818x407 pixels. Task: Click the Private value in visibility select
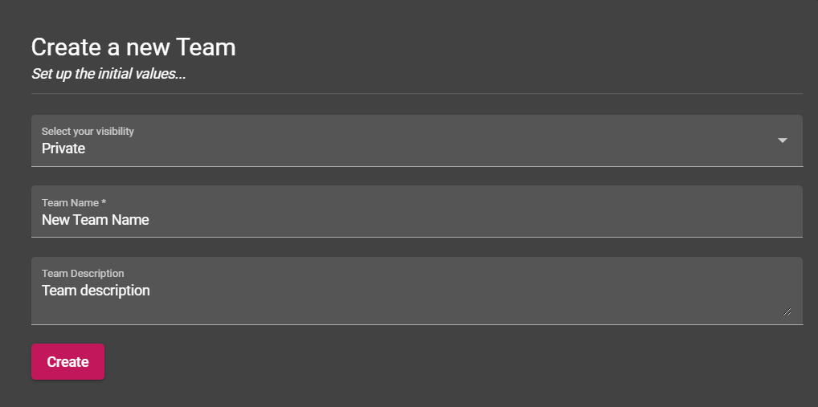[63, 149]
